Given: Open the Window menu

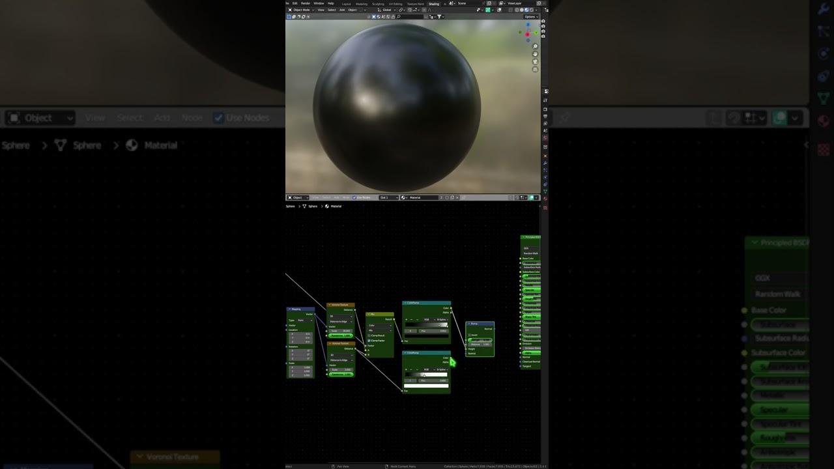Looking at the screenshot, I should (319, 3).
